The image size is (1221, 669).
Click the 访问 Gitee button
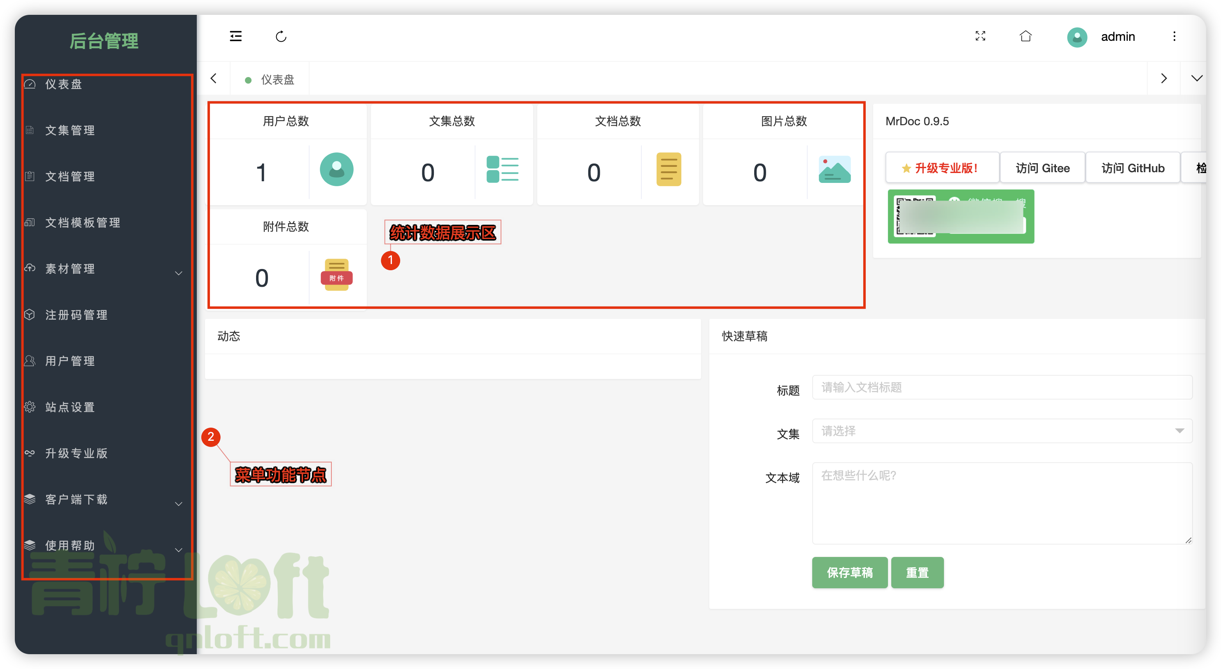coord(1042,168)
